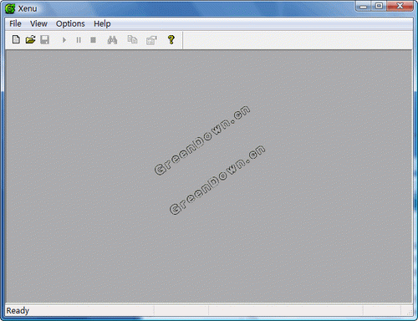Open the File menu
The height and width of the screenshot is (321, 418).
(15, 23)
